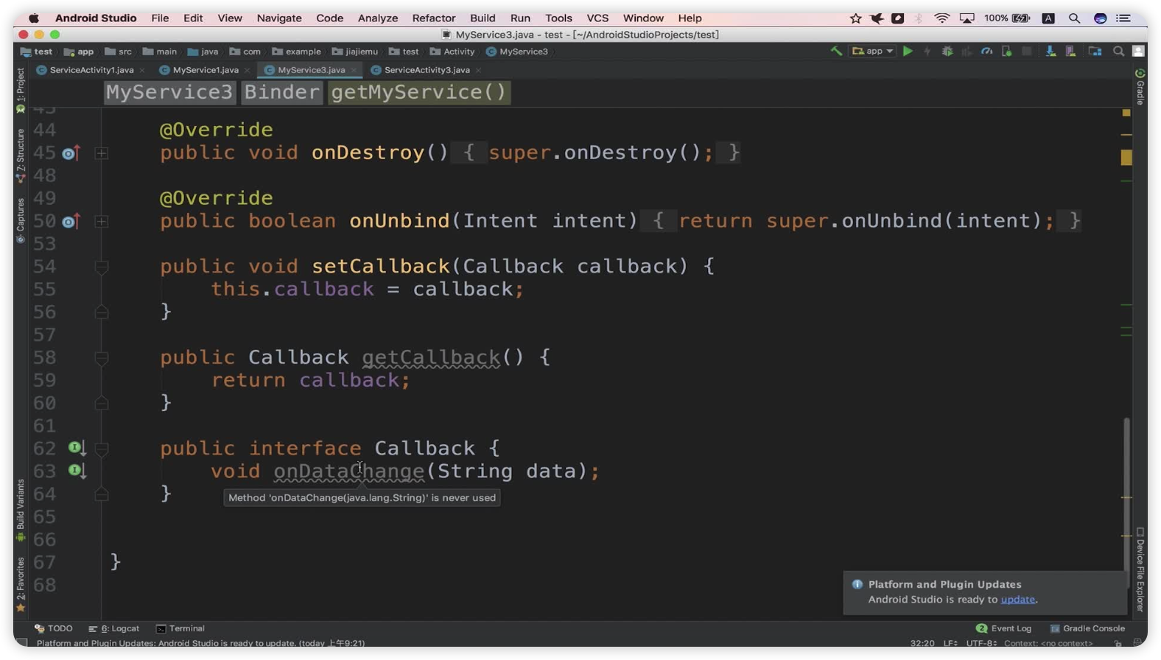Open the SDK Manager download icon
1161x660 pixels.
pyautogui.click(x=1050, y=51)
